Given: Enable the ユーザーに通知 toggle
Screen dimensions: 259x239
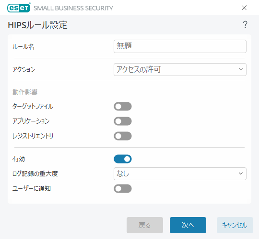Looking at the screenshot, I should click(123, 188).
